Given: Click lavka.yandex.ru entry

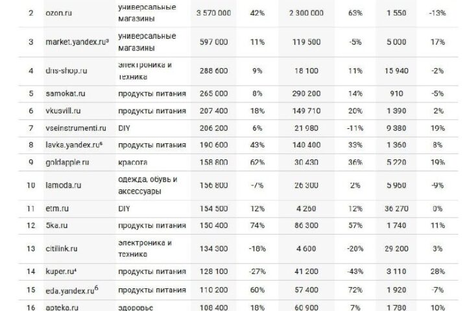Looking at the screenshot, I should tap(74, 145).
